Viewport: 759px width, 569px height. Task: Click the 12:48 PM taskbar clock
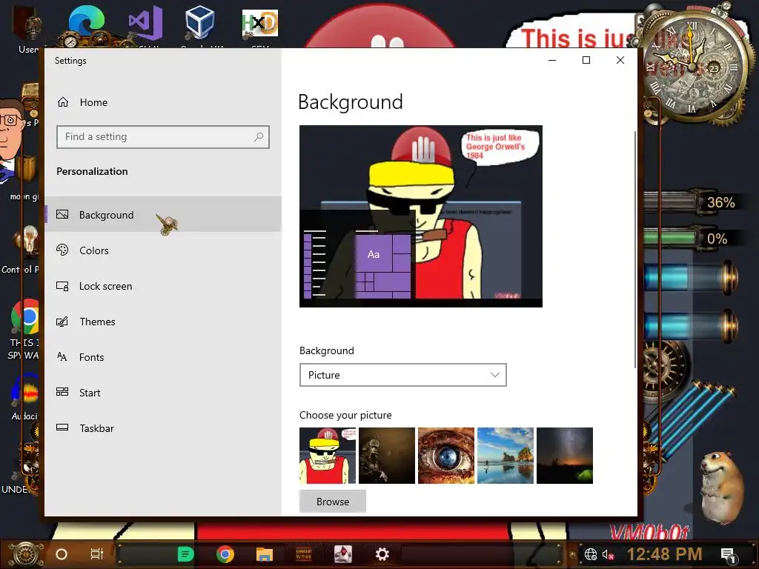tap(664, 554)
